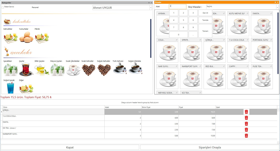This screenshot has height=151, width=280.
Task: Tap keypad digit 1
Action: tap(174, 13)
